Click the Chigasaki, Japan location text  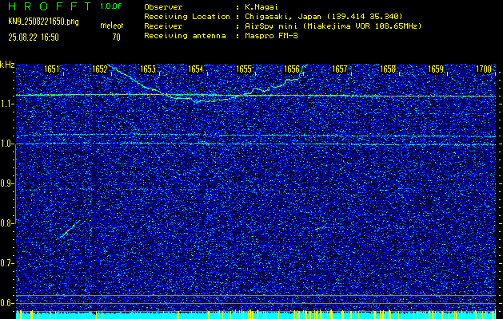[323, 17]
